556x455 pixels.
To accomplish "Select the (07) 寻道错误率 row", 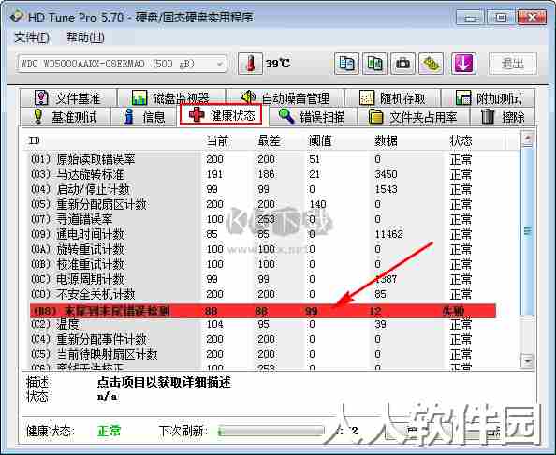I will [x=262, y=219].
